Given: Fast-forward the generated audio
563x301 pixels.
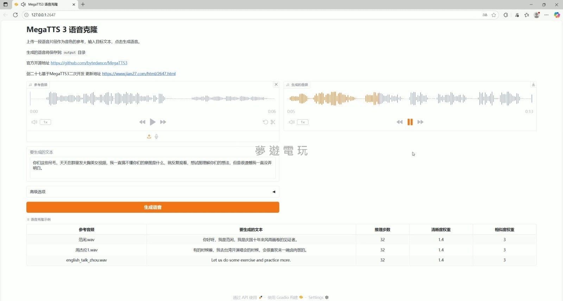Looking at the screenshot, I should coord(420,122).
